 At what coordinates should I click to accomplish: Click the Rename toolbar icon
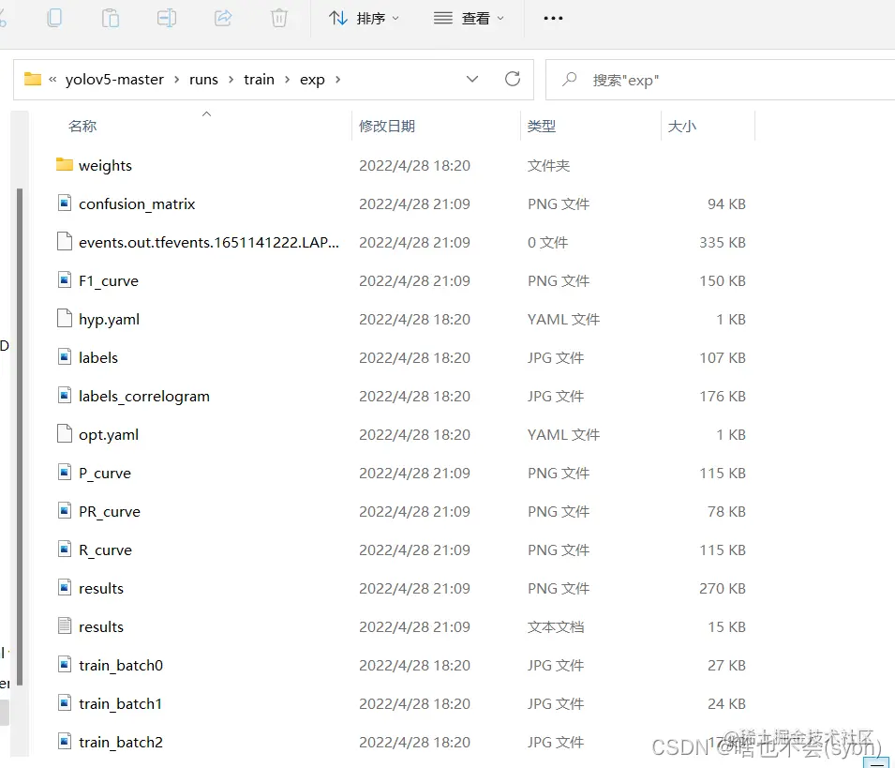[167, 18]
